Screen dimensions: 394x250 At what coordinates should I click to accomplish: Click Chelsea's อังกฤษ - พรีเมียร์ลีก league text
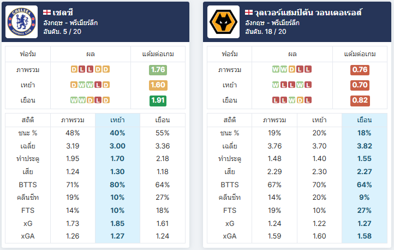70,23
